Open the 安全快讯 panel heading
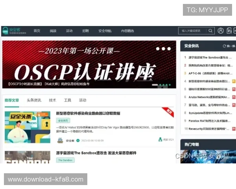236x189 pixels. pos(192,46)
